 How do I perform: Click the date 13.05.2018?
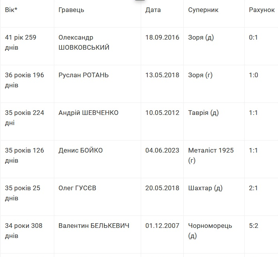pyautogui.click(x=162, y=75)
